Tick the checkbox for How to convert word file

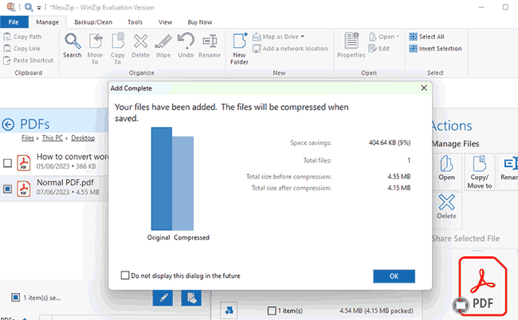click(8, 163)
